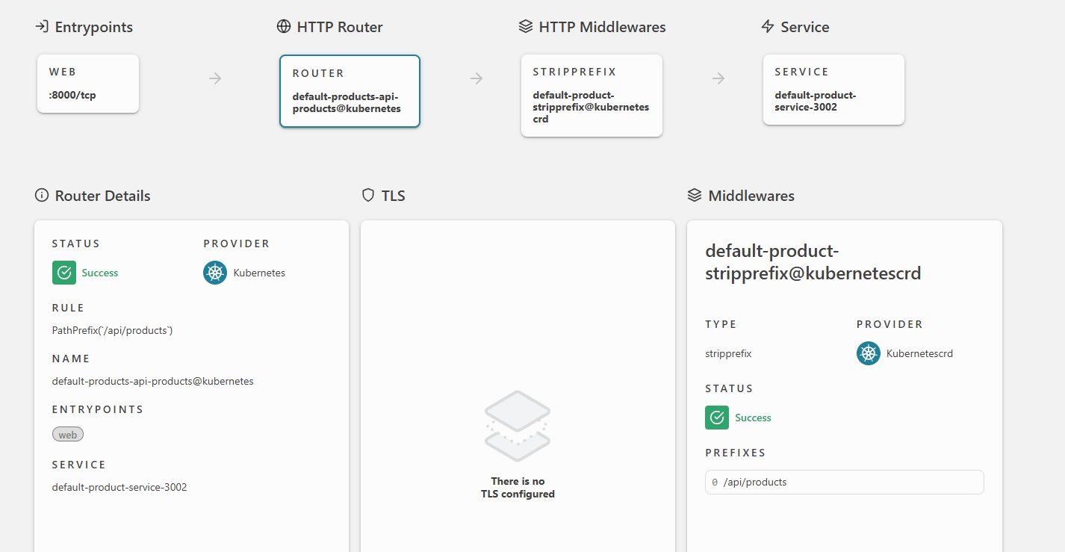Click the green Success status icon in Router Details
Viewport: 1065px width, 552px height.
[x=64, y=273]
